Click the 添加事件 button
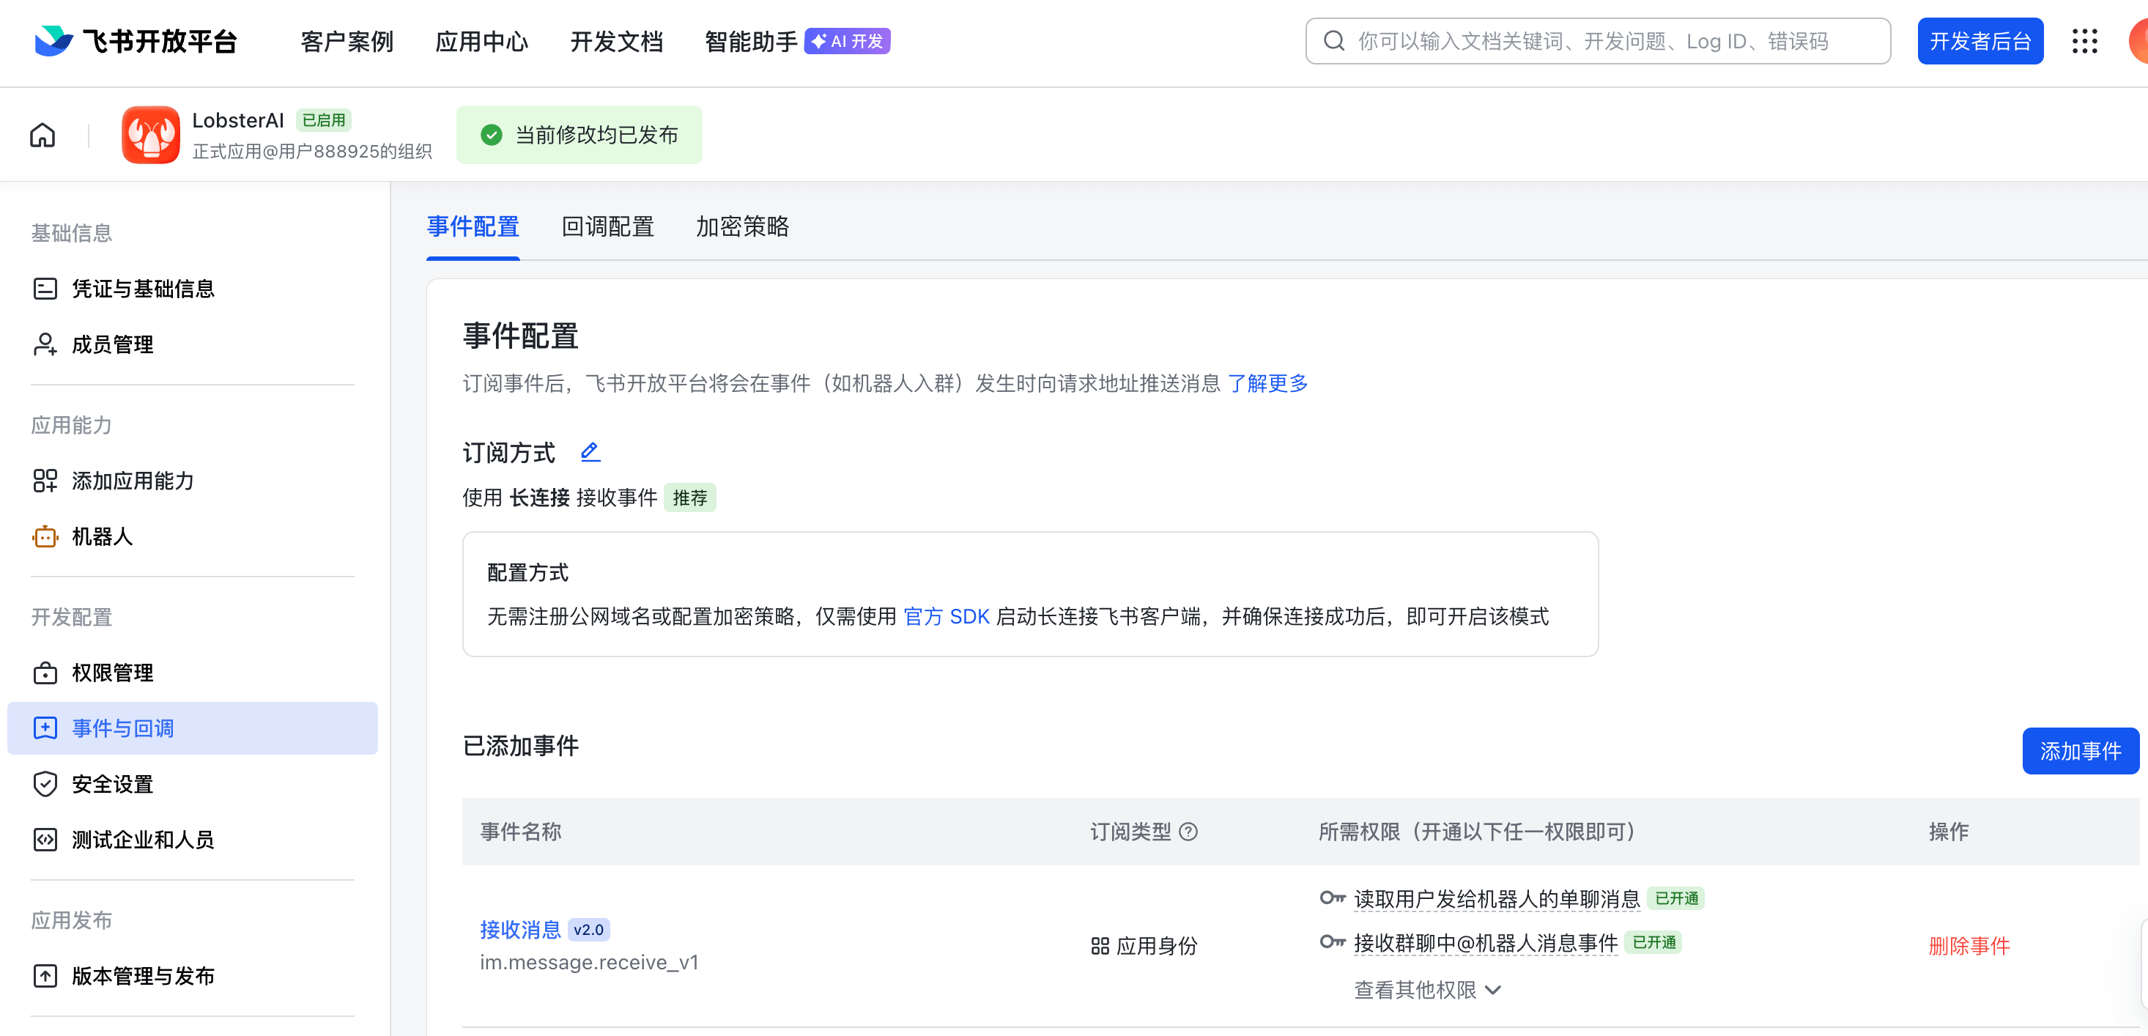 coord(2081,751)
